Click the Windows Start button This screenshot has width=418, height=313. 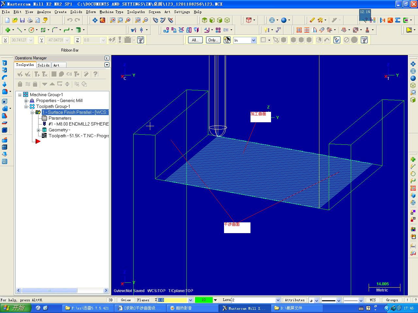[x=16, y=308]
